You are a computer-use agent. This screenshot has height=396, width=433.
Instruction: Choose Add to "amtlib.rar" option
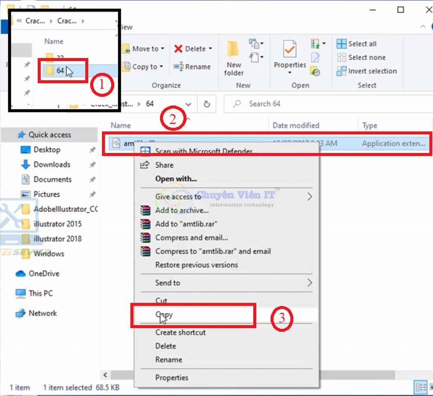186,224
